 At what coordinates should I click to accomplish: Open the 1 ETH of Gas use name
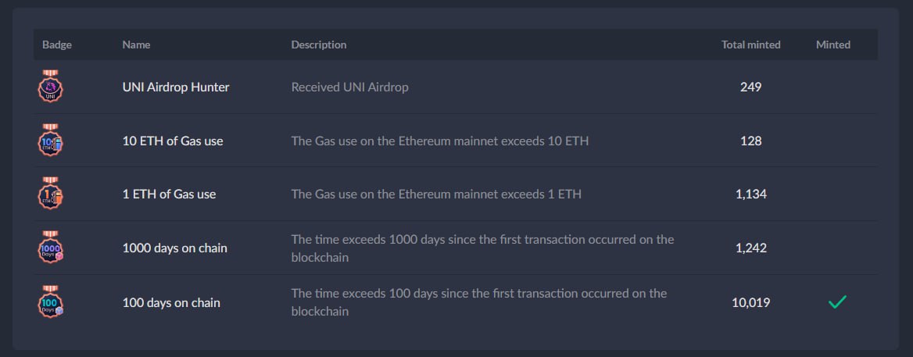tap(169, 194)
